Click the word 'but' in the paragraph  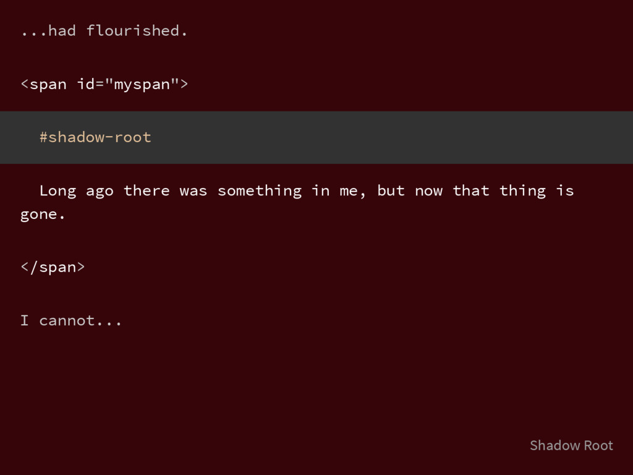point(391,190)
